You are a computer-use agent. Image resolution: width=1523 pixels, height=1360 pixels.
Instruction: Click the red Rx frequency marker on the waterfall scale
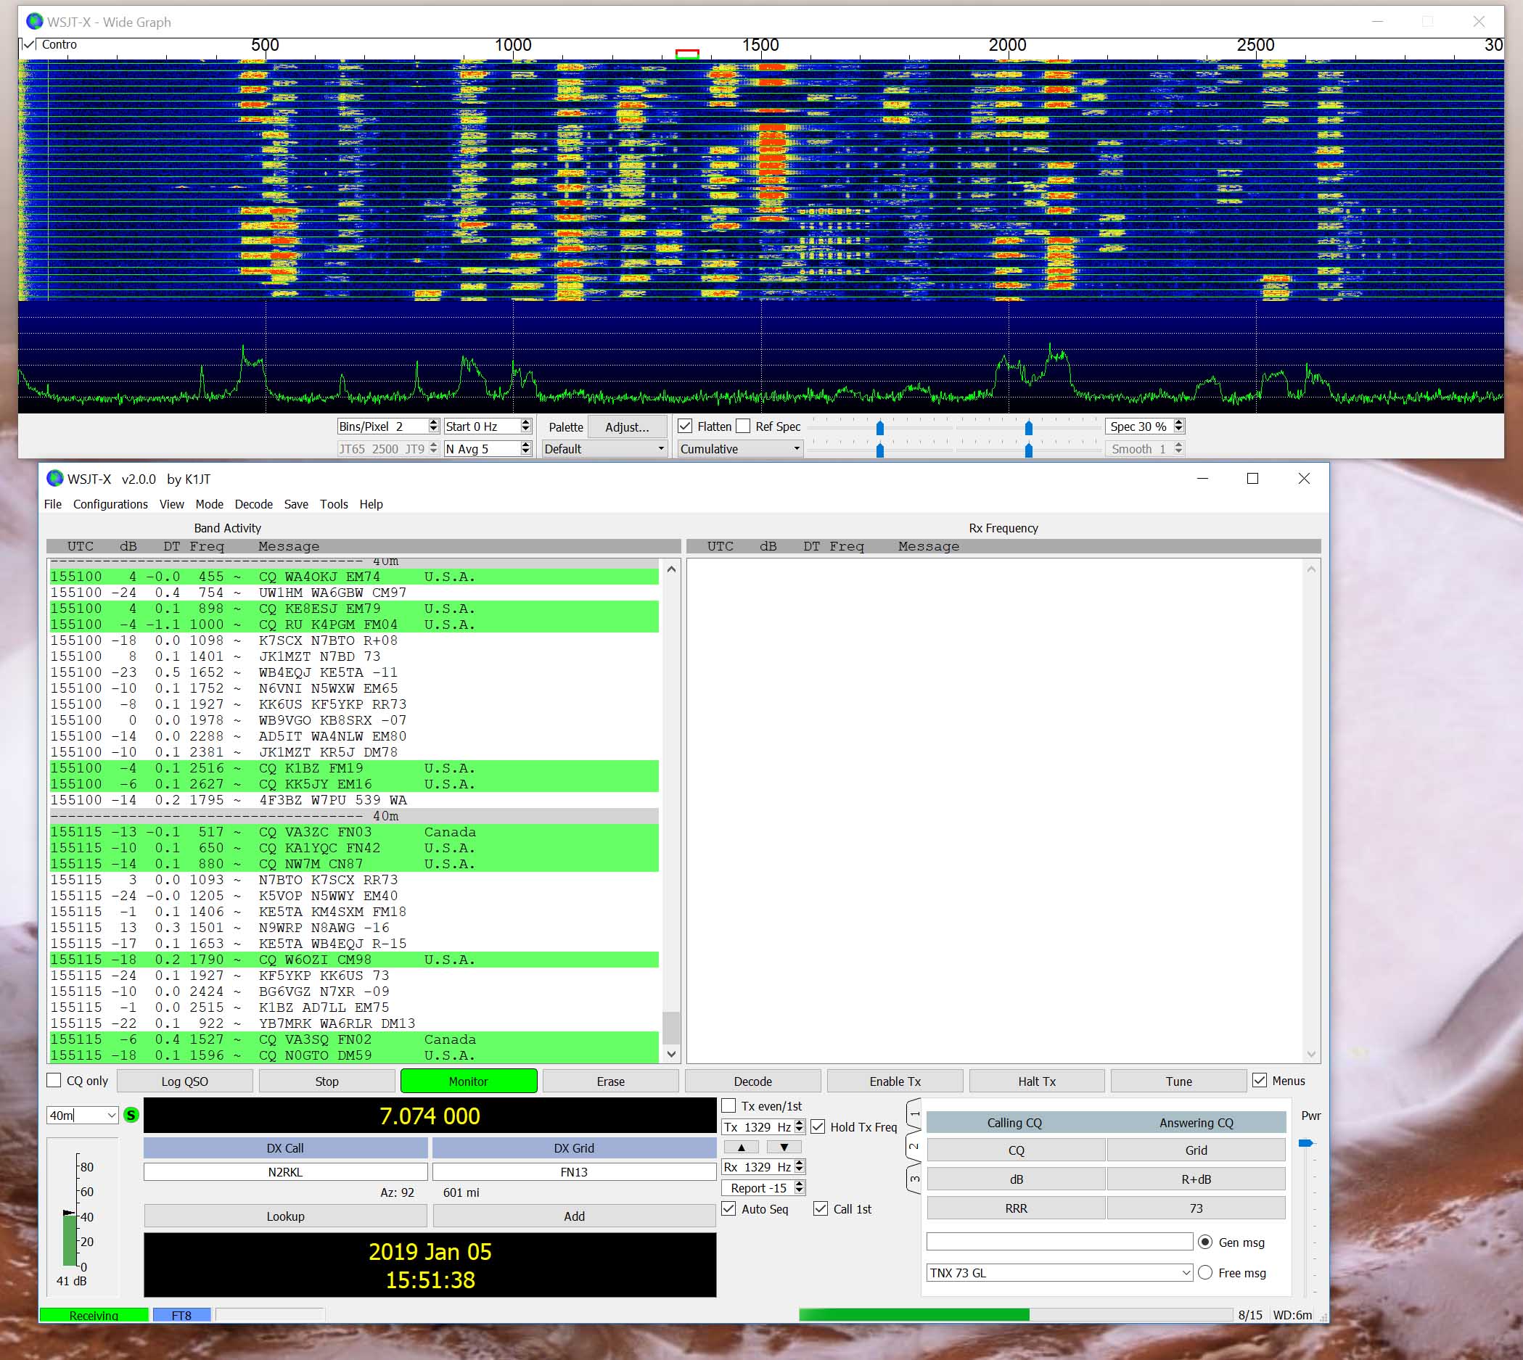coord(686,54)
